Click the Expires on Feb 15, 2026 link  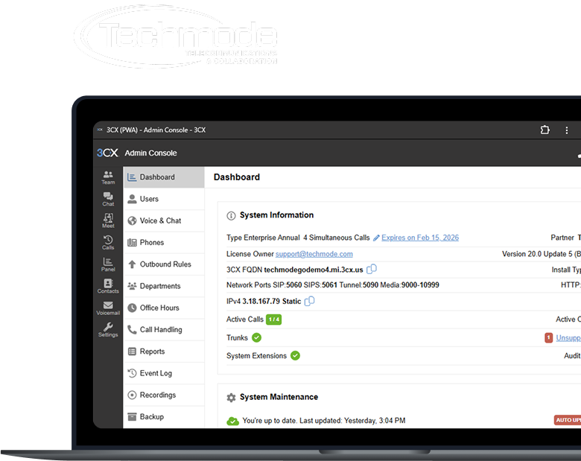pos(420,238)
